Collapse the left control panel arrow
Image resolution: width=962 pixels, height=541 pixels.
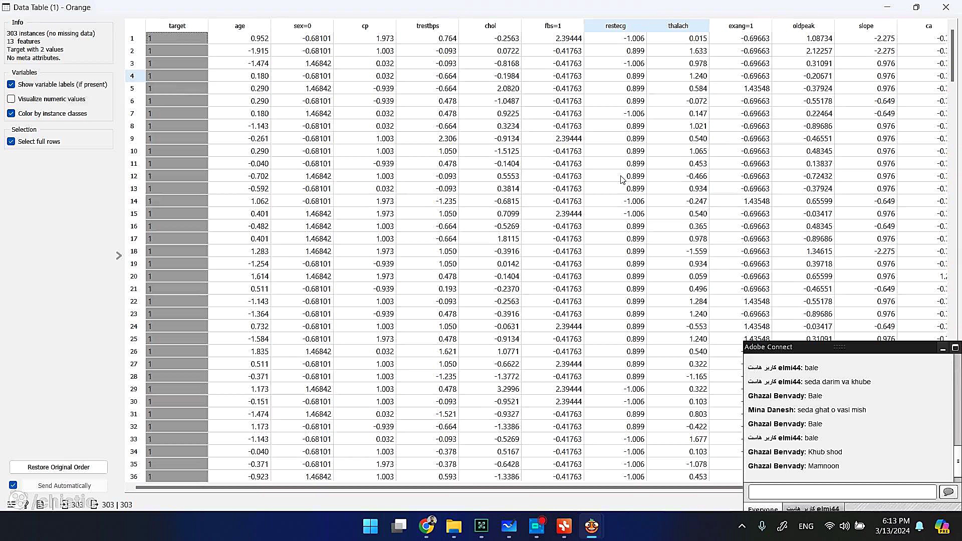119,255
